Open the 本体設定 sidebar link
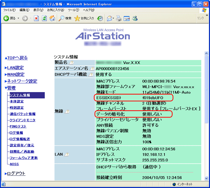This screenshot has height=188, width=210. click(17, 102)
